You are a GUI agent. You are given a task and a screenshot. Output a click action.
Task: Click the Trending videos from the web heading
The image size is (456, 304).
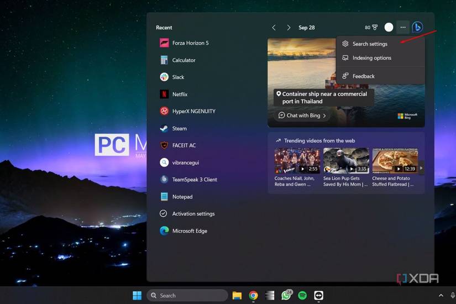click(x=319, y=141)
